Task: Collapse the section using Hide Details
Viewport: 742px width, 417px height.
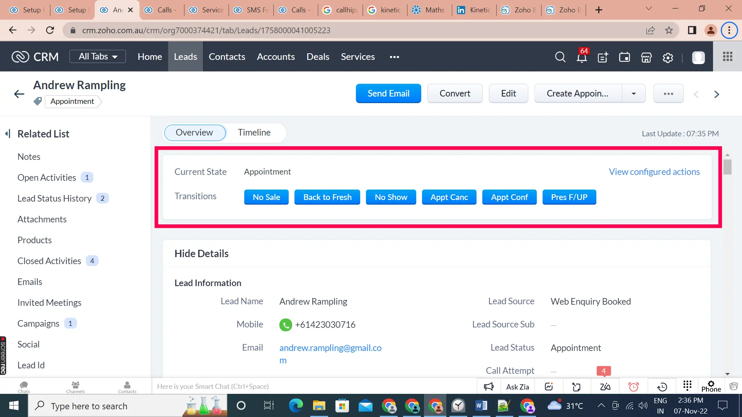Action: (201, 254)
